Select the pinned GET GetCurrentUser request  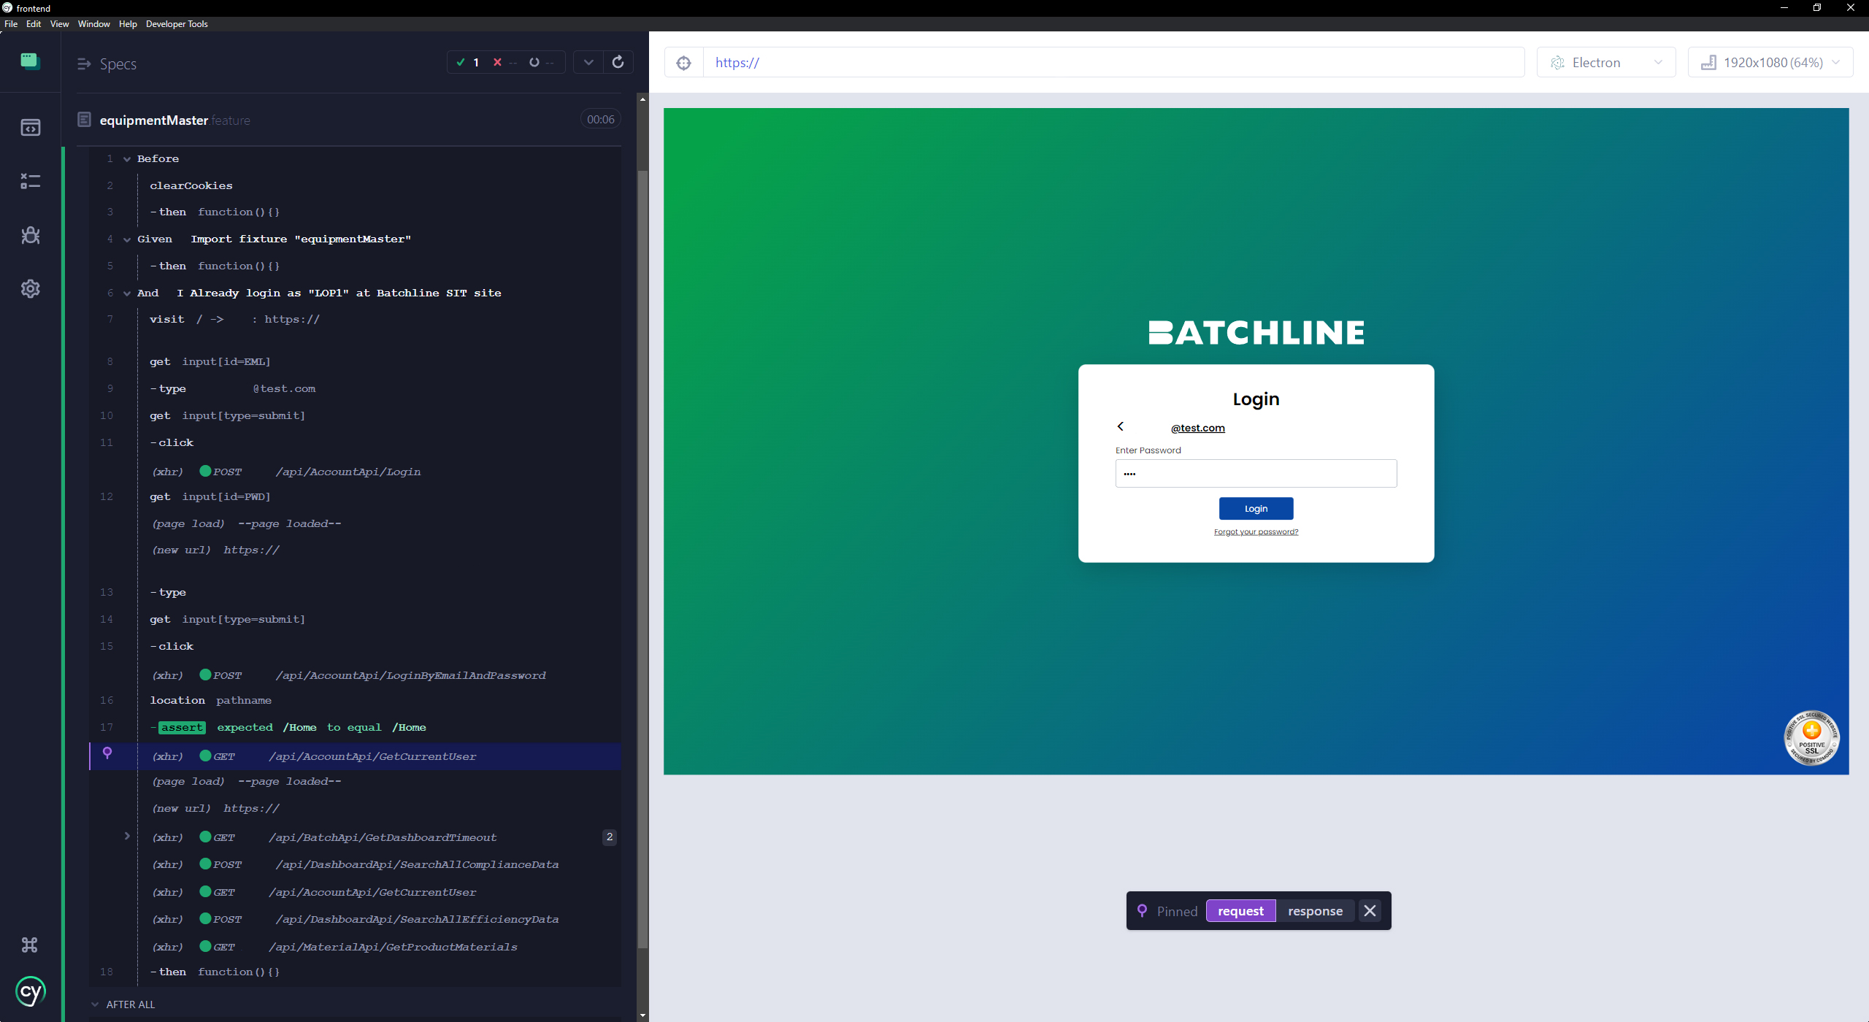click(x=355, y=756)
